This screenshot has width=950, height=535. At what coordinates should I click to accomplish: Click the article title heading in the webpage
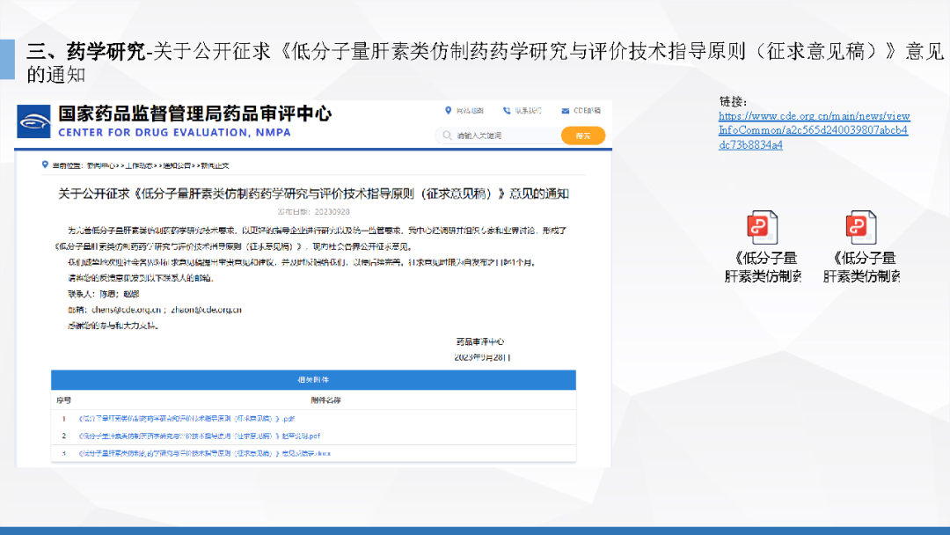[x=313, y=194]
